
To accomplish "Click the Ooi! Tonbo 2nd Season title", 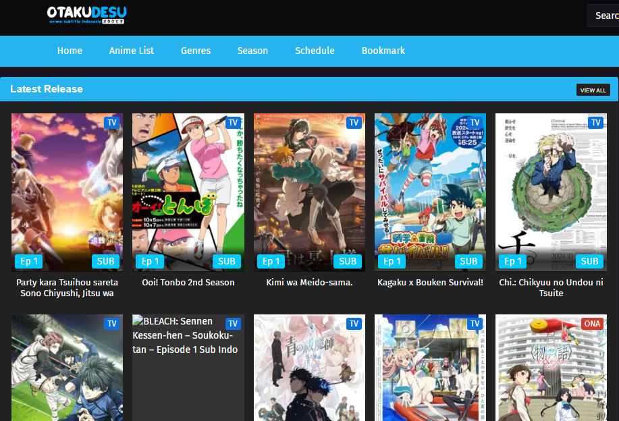I will tap(188, 283).
